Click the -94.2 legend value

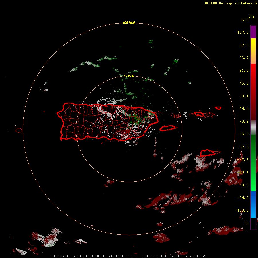(243, 198)
